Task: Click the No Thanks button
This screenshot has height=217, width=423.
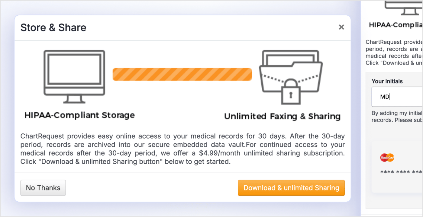Action: [x=43, y=188]
